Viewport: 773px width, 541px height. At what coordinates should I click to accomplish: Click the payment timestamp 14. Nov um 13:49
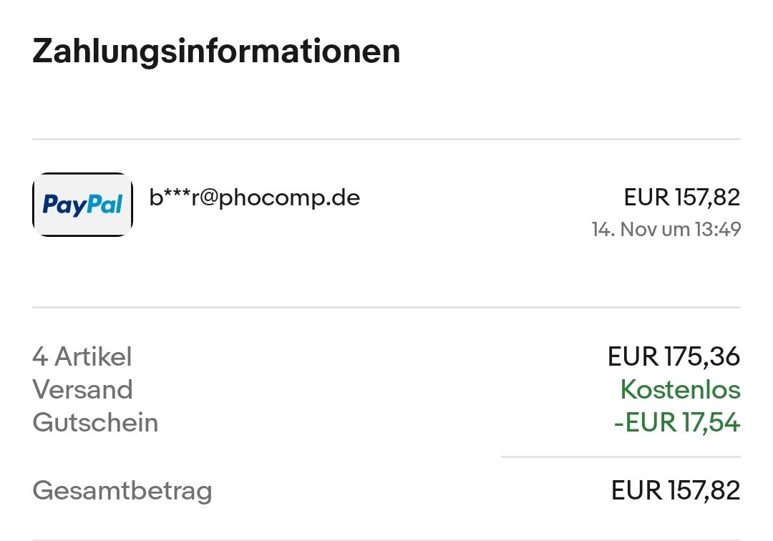pos(666,230)
